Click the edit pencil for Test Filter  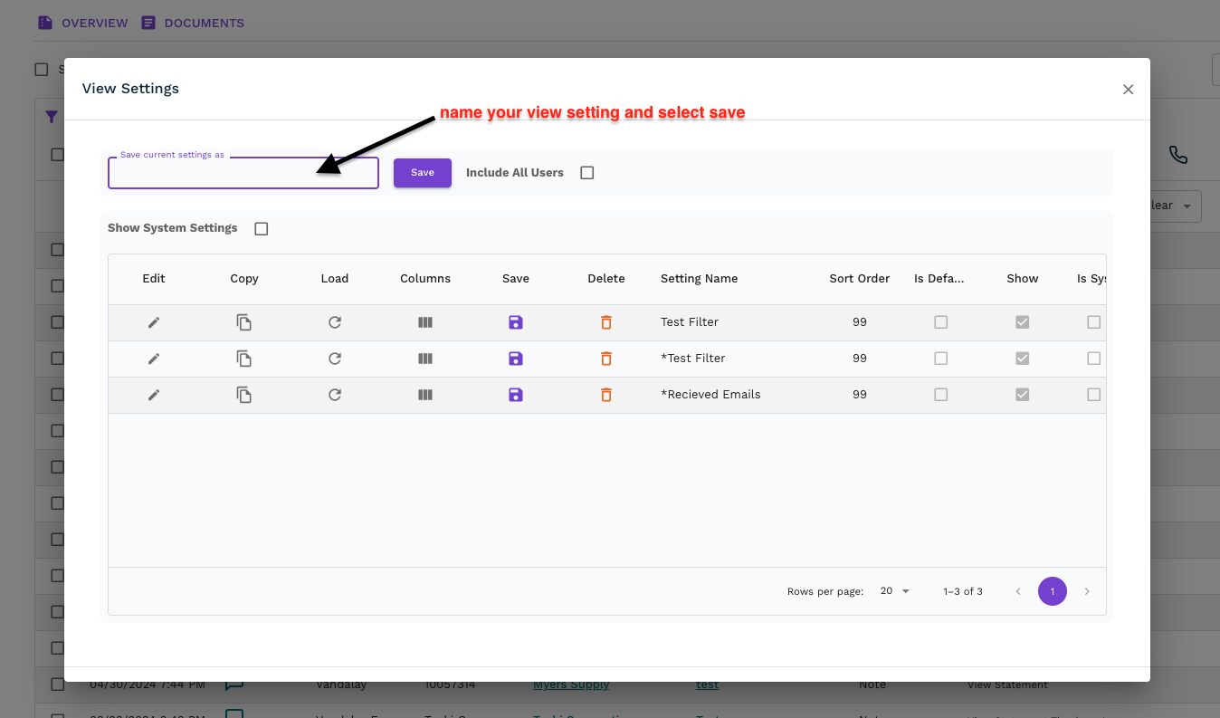(x=154, y=322)
